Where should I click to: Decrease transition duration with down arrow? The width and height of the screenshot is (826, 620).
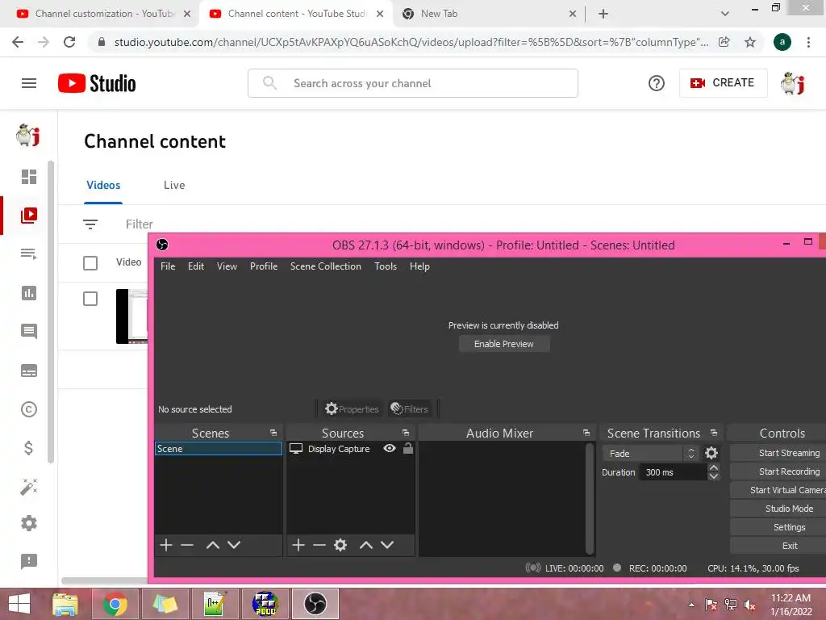pos(714,476)
